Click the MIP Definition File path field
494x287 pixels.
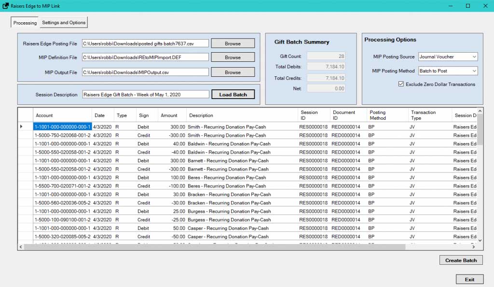[145, 57]
